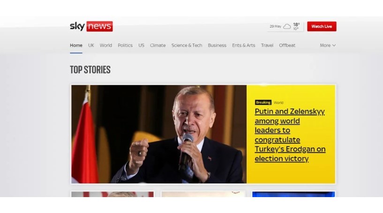The image size is (383, 213).
Task: Click the red Watch Live button
Action: (322, 26)
